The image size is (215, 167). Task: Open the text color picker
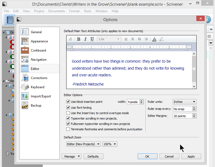(154, 39)
